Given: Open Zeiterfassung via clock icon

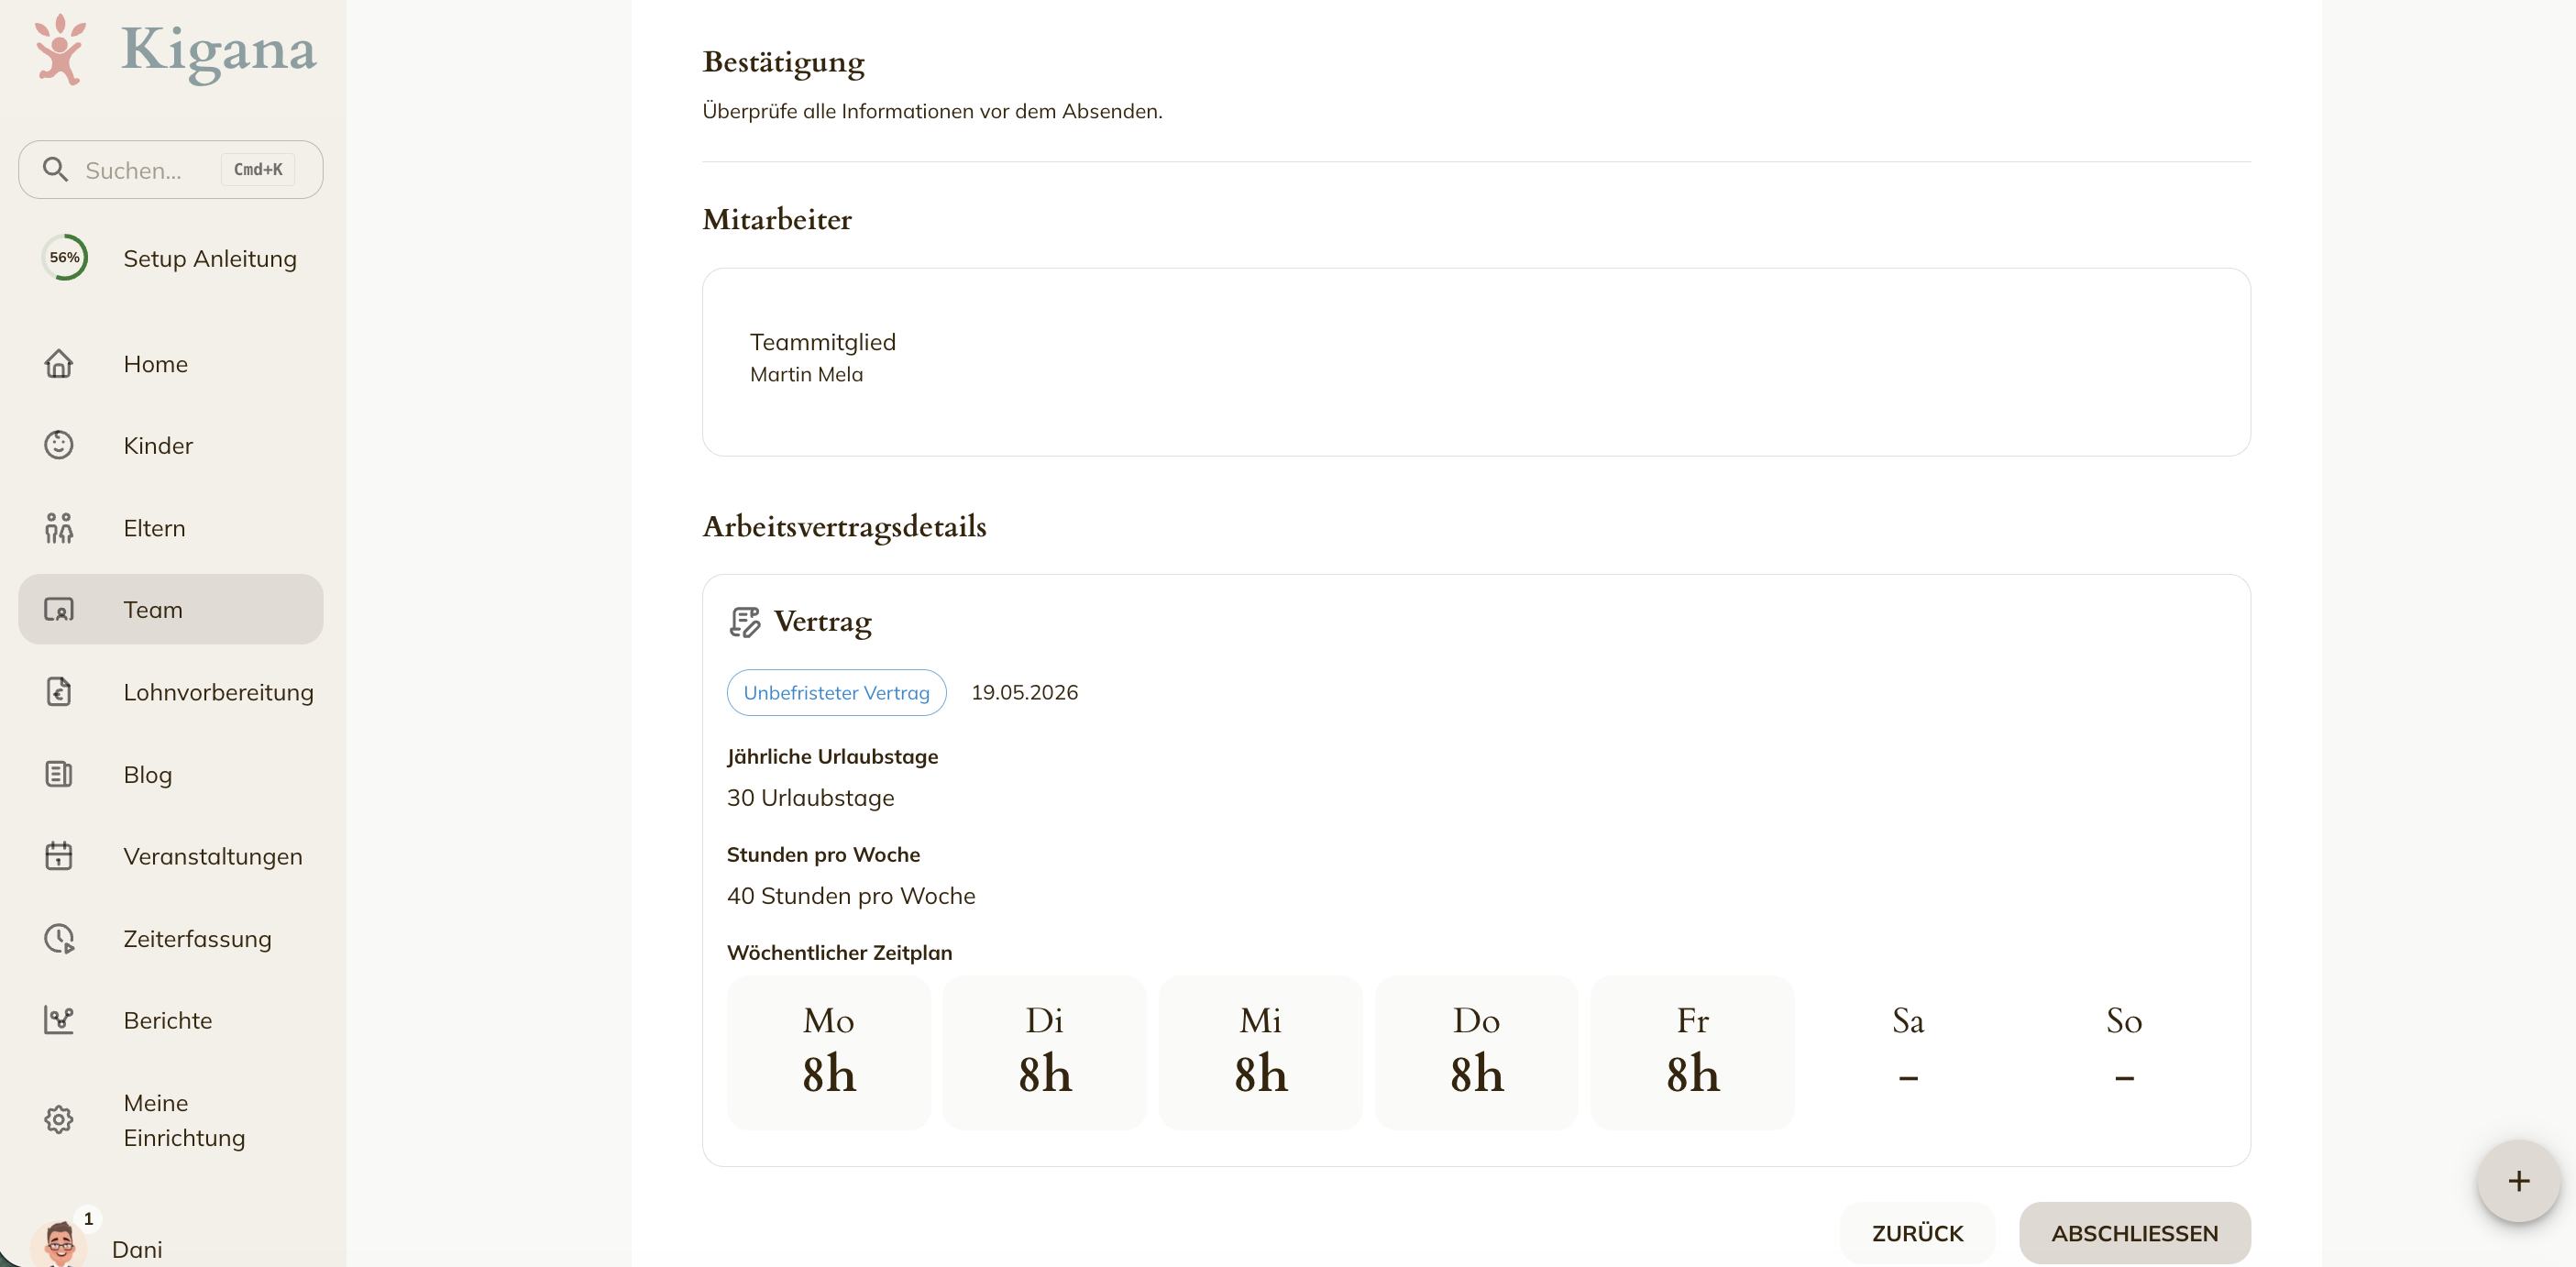Looking at the screenshot, I should pyautogui.click(x=59, y=939).
